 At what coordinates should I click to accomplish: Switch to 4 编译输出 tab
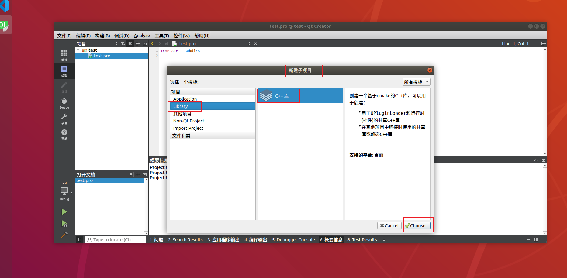(256, 240)
